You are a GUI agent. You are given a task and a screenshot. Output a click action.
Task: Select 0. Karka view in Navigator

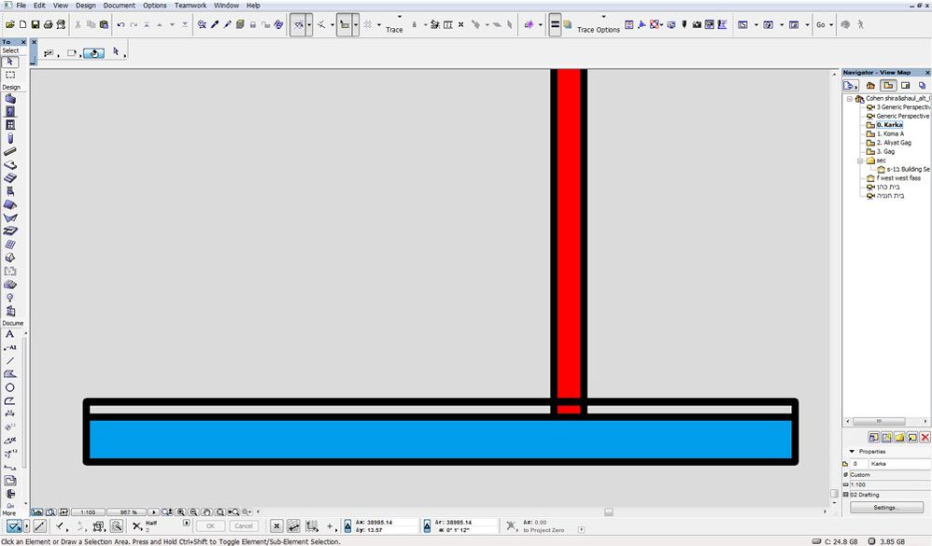(x=889, y=125)
